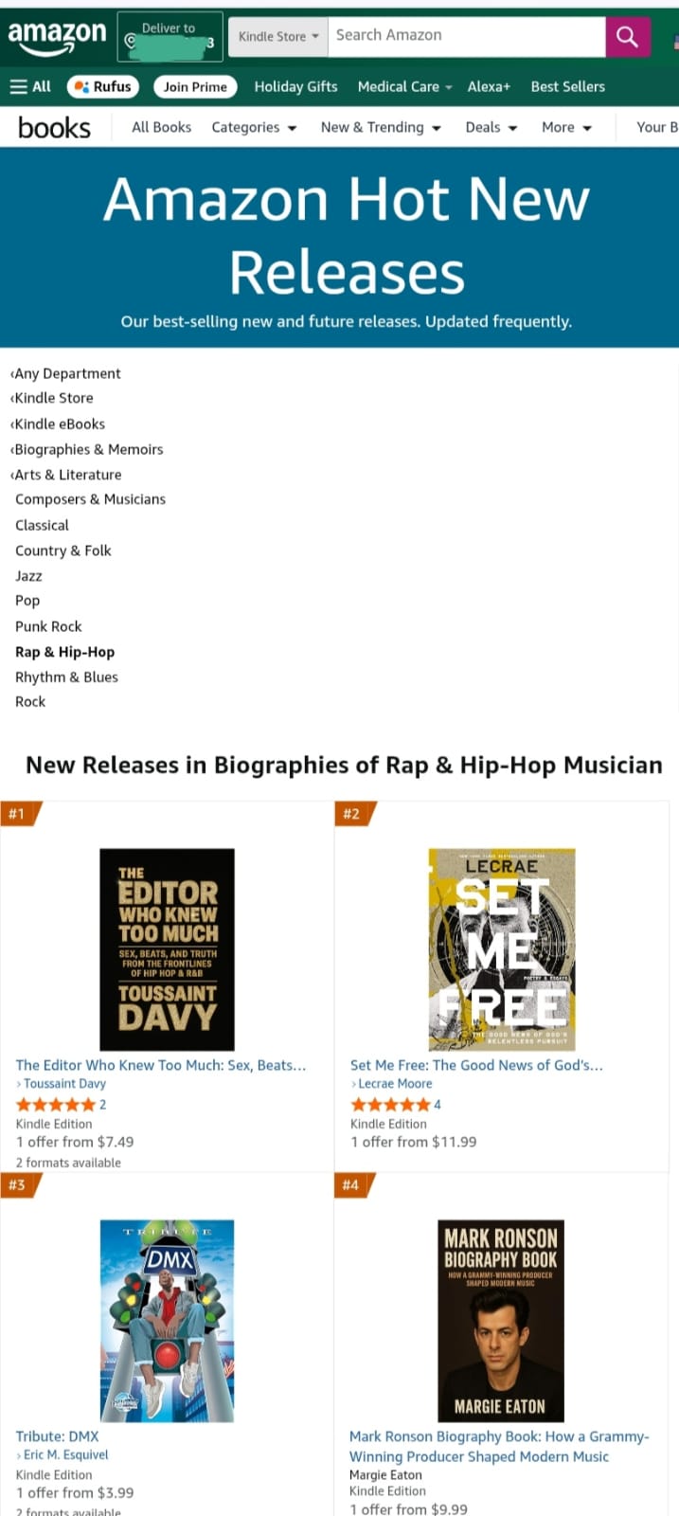679x1516 pixels.
Task: Click the five-star rating for Toussaint Davy's book
Action: click(56, 1105)
